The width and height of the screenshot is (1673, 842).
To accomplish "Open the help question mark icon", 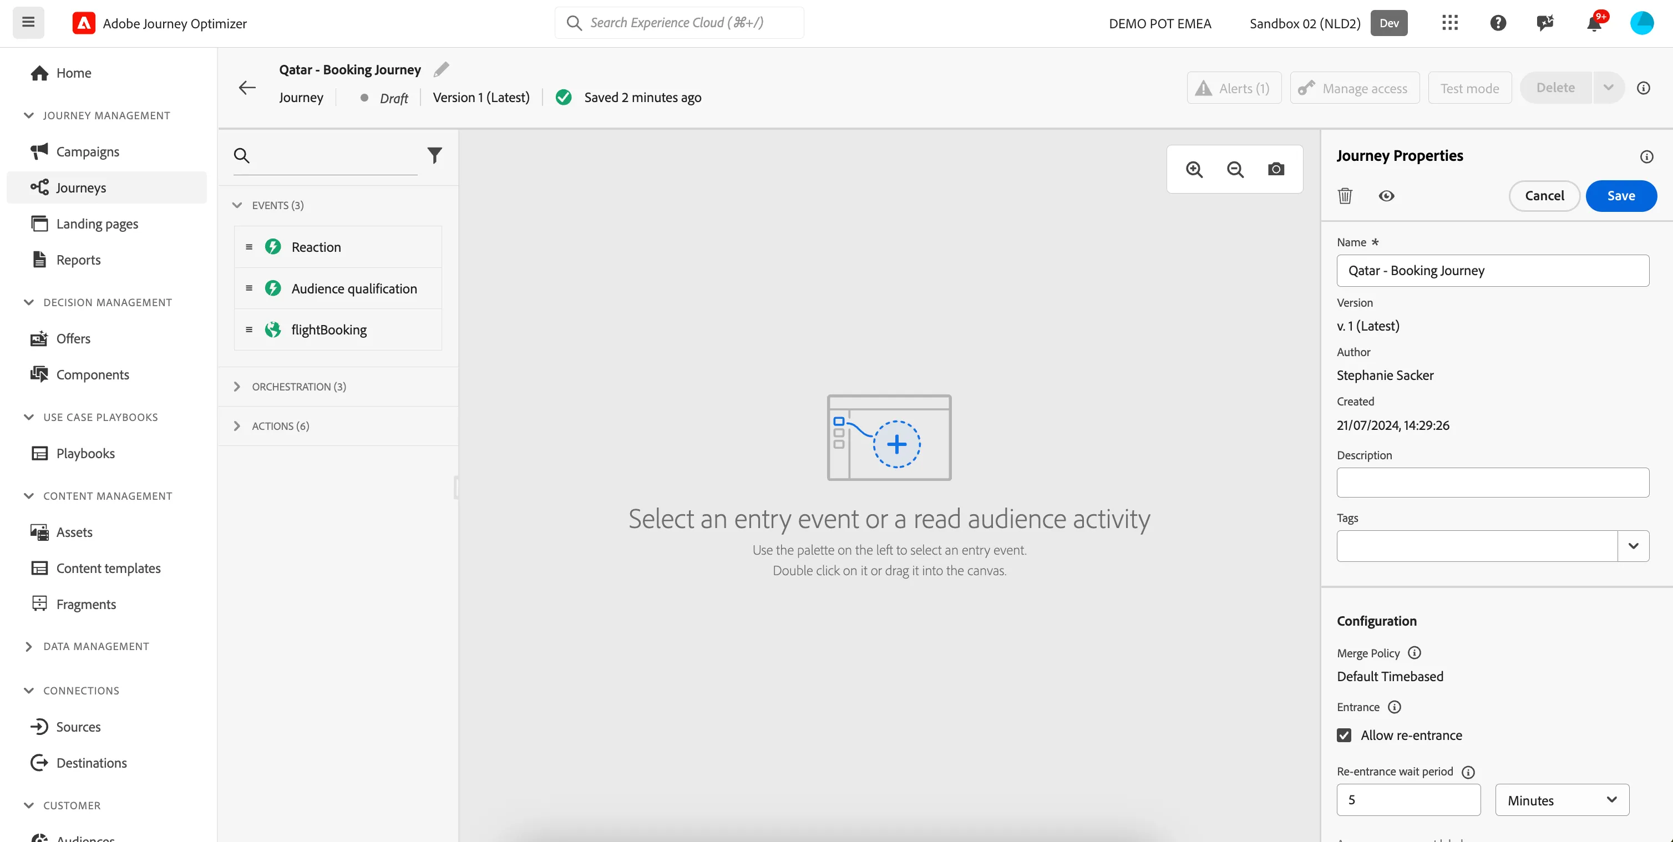I will point(1498,23).
